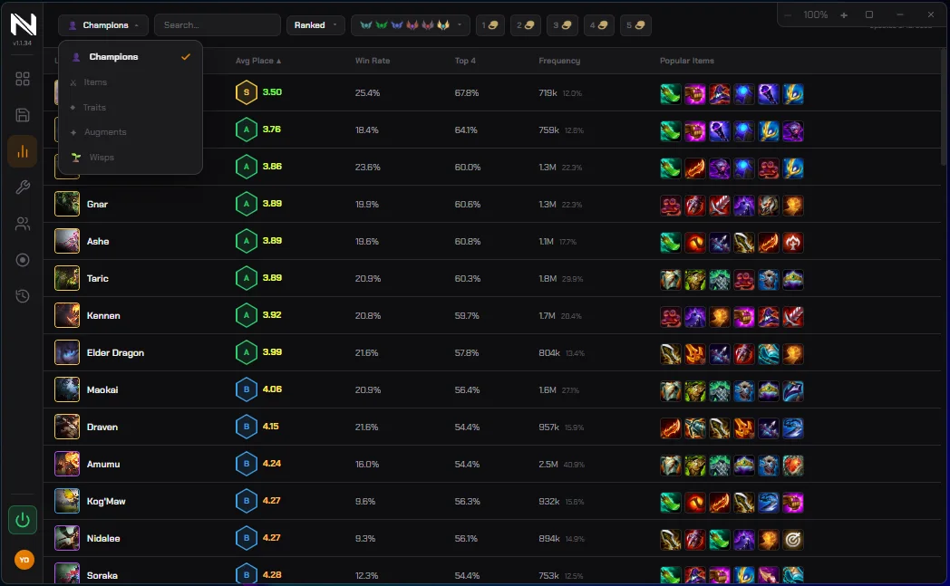Select Augments in the dropdown menu
The height and width of the screenshot is (586, 950).
click(131, 132)
